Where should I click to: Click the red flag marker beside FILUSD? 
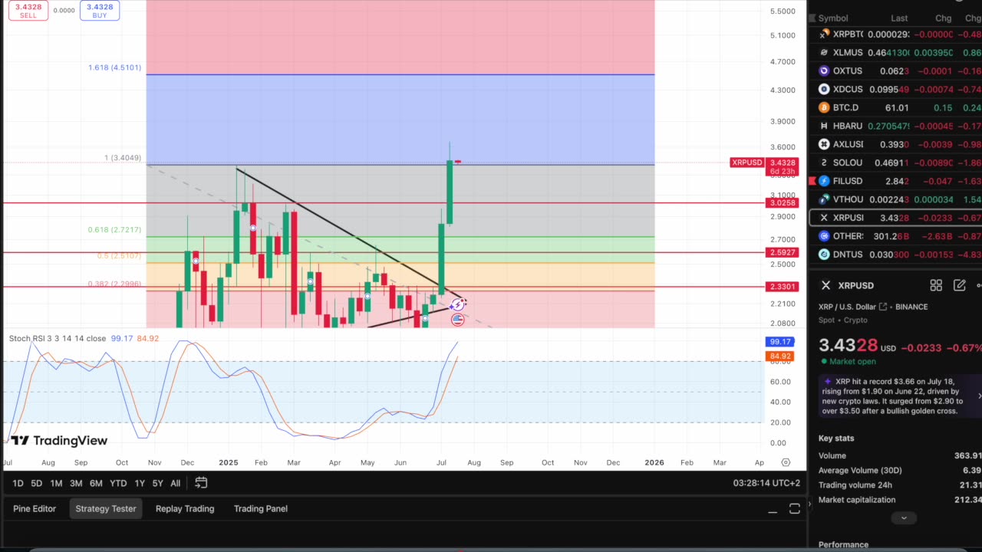[812, 181]
